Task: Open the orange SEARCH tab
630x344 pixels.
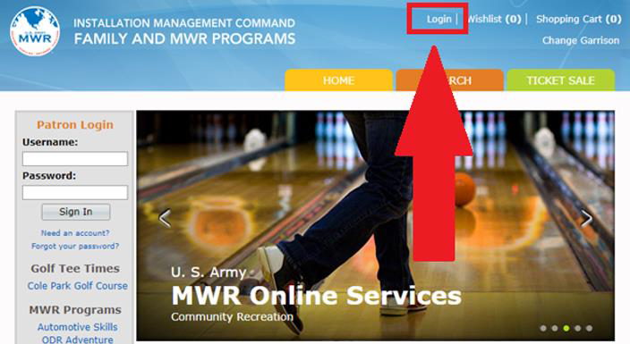Action: pos(449,80)
